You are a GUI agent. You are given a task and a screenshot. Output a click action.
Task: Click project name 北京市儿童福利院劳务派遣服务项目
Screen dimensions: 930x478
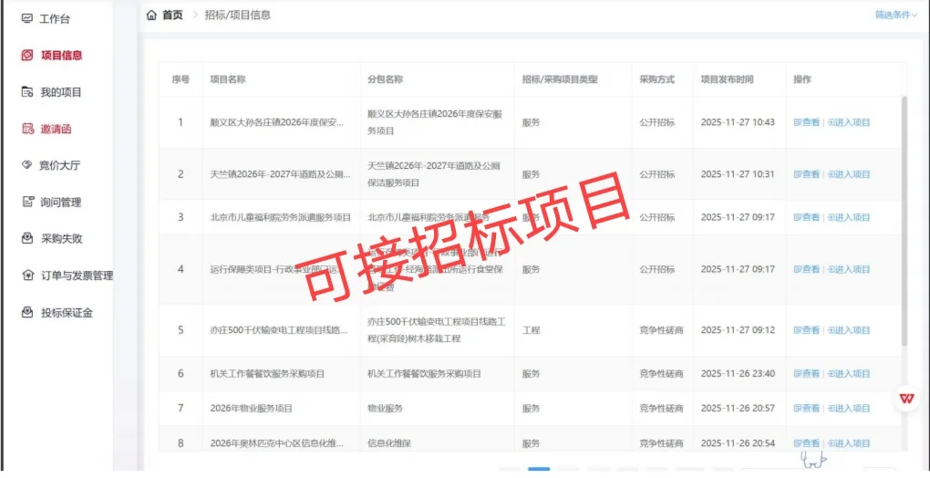pos(281,218)
